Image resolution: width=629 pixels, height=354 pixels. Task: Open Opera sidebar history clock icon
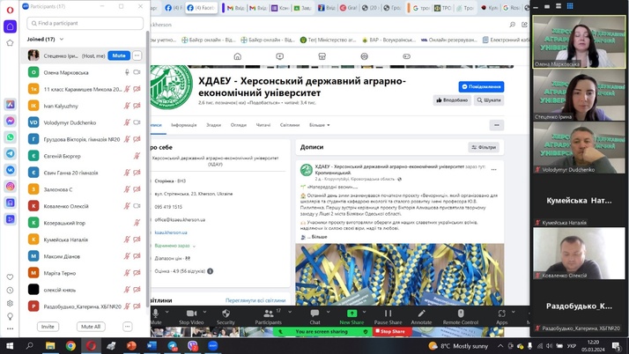coord(10,291)
